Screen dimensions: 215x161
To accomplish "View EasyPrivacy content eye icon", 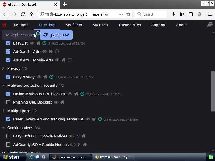I will click(x=39, y=77).
